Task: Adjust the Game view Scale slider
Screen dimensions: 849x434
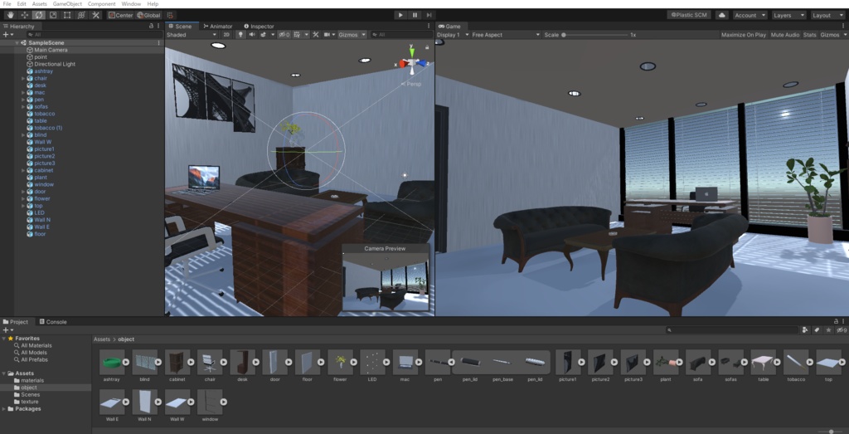Action: (594, 35)
